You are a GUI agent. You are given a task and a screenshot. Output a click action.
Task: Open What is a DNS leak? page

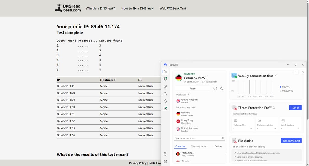(x=100, y=8)
